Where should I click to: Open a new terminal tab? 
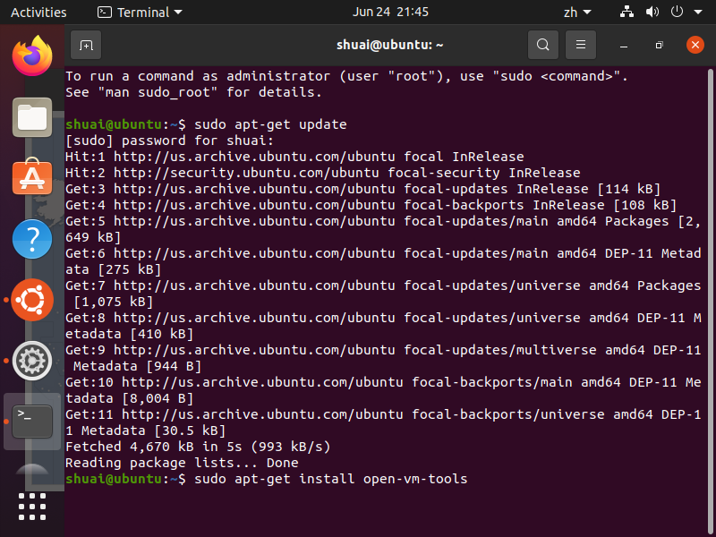pos(86,45)
